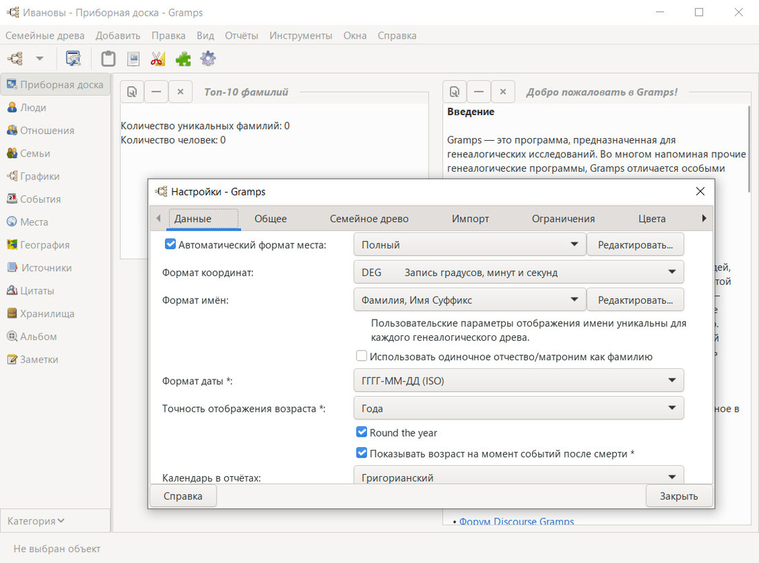759x563 pixels.
Task: Click Редактировать next to Формат имён
Action: point(635,299)
